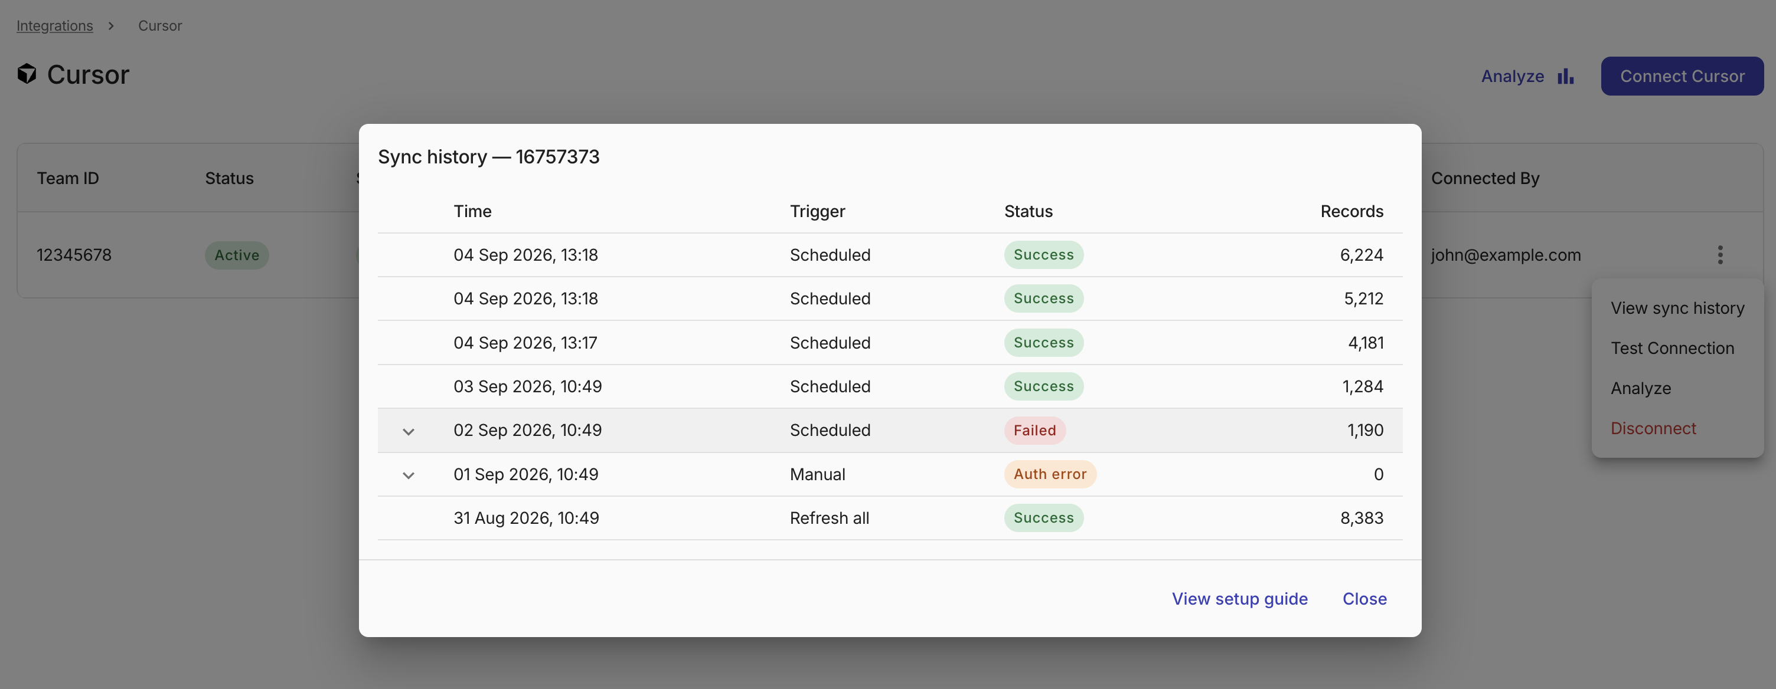Go to Integrations breadcrumb link
Image resolution: width=1776 pixels, height=689 pixels.
click(x=54, y=25)
